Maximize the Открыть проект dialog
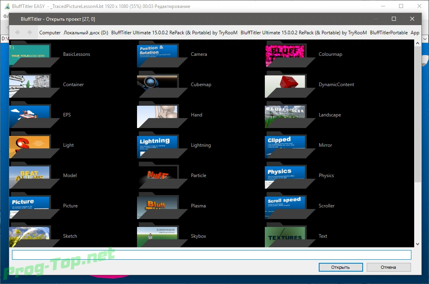The width and height of the screenshot is (429, 284). pos(394,19)
